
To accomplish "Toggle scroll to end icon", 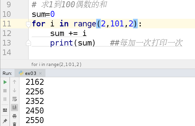I will (14, 107).
